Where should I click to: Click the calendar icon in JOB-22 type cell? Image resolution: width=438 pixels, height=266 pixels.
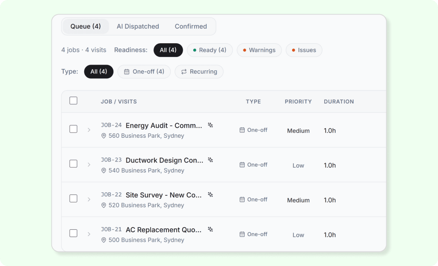(242, 199)
